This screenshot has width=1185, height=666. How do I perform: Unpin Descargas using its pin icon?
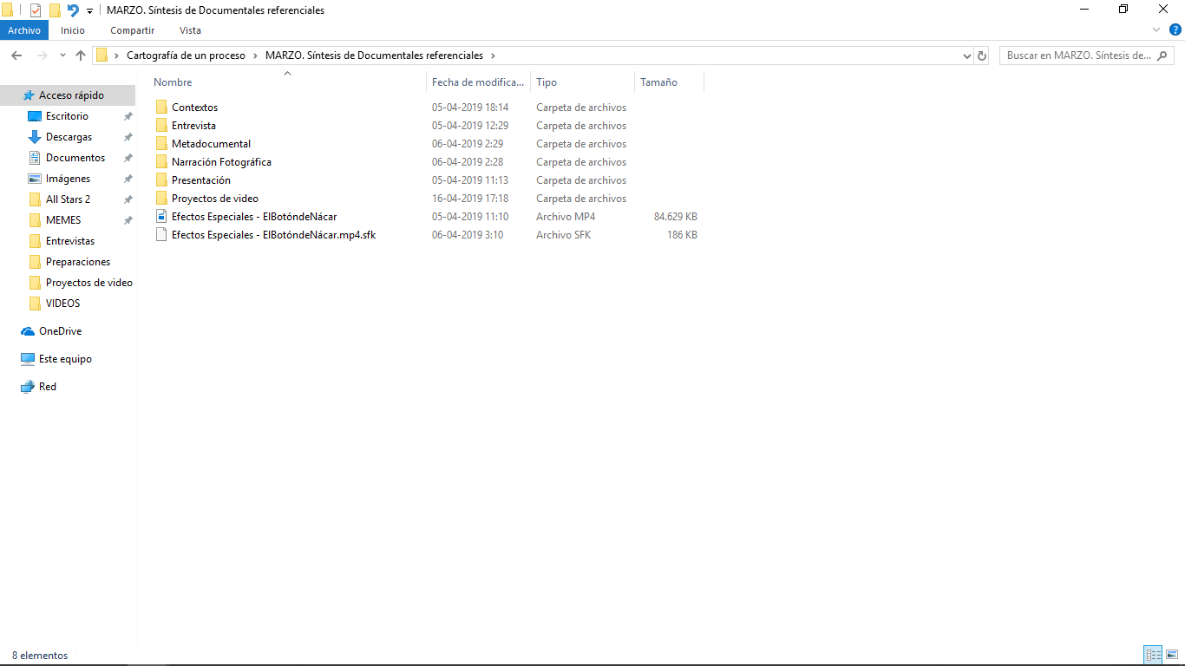(x=128, y=137)
